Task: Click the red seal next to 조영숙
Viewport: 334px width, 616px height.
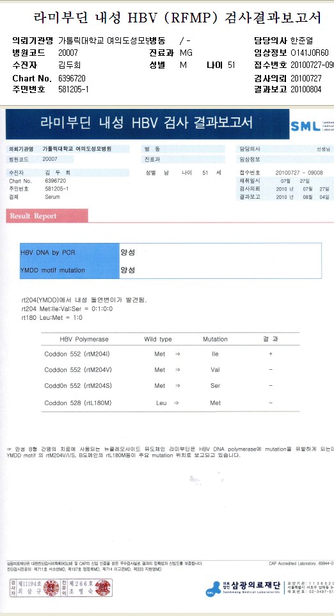Action: 103,588
